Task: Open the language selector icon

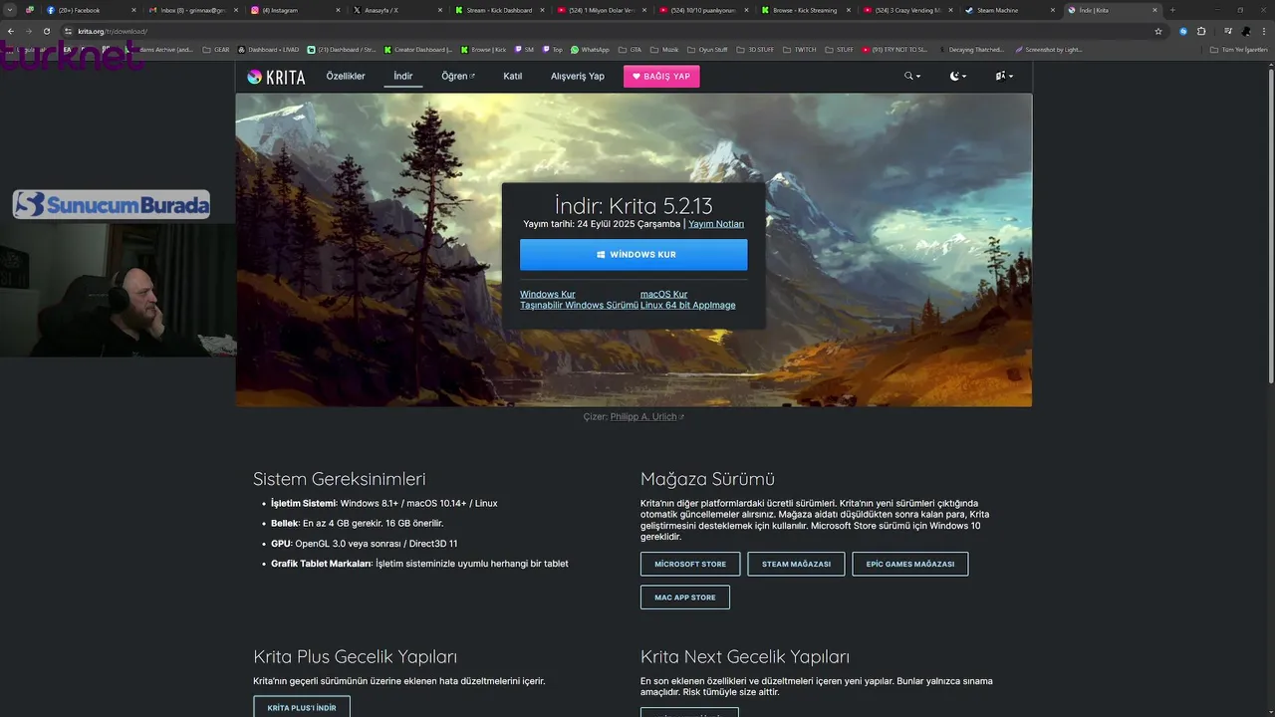Action: [1004, 76]
